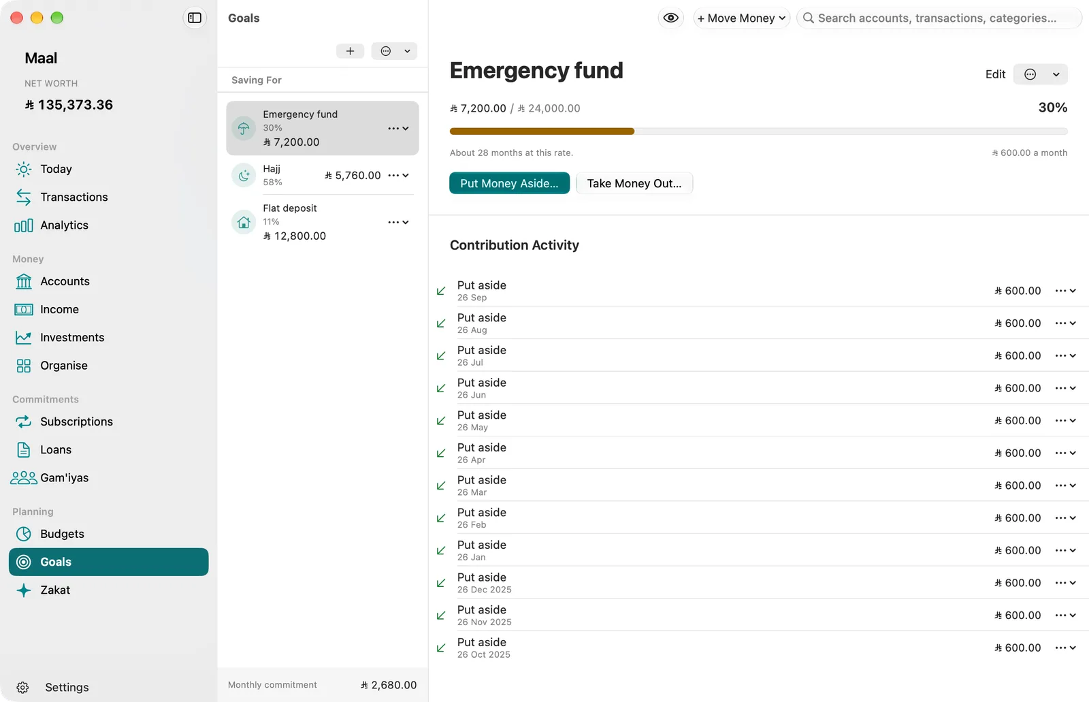Click the net worth amount 135,373.36
The height and width of the screenshot is (702, 1089).
click(x=69, y=105)
